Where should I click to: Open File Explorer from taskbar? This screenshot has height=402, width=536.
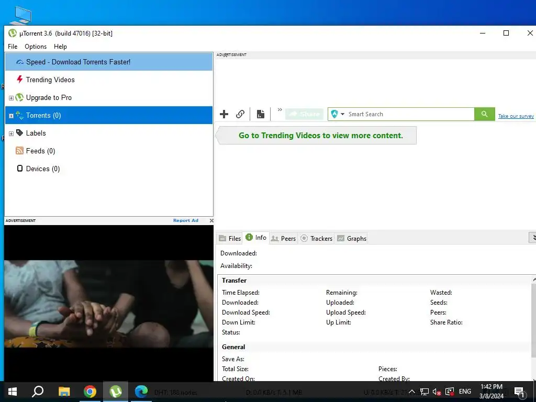coord(64,392)
